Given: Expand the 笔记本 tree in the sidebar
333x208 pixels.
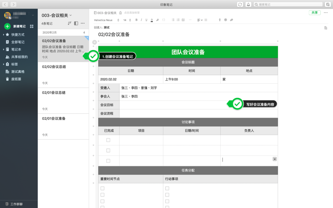Looking at the screenshot, I should [x=4, y=49].
